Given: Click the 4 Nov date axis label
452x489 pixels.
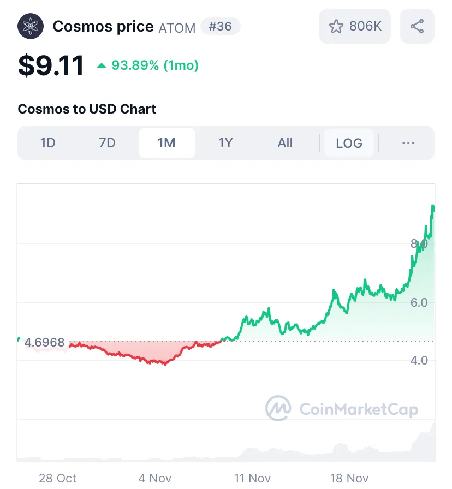Looking at the screenshot, I should [x=155, y=478].
